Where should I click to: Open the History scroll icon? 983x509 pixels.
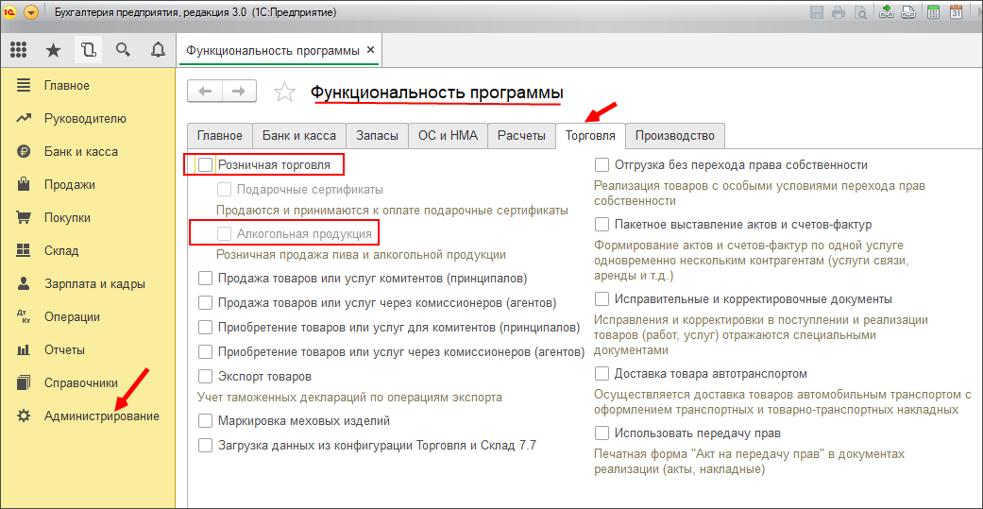pos(89,50)
